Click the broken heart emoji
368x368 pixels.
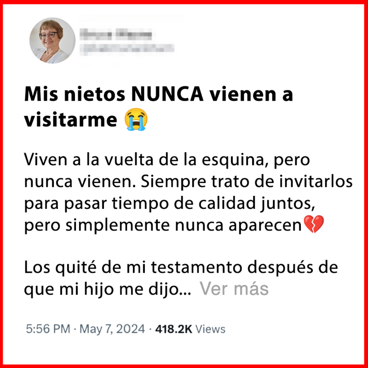point(314,224)
